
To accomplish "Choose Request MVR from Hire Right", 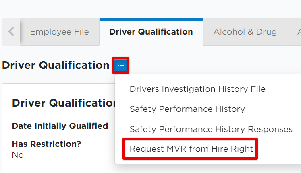I will (x=191, y=149).
